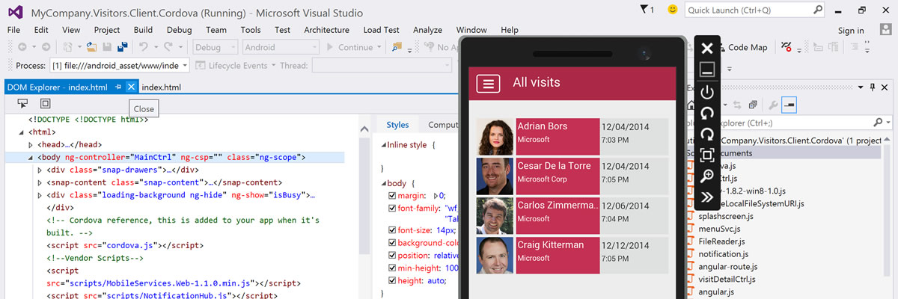
Task: Close the emulator with the X button
Action: (706, 49)
